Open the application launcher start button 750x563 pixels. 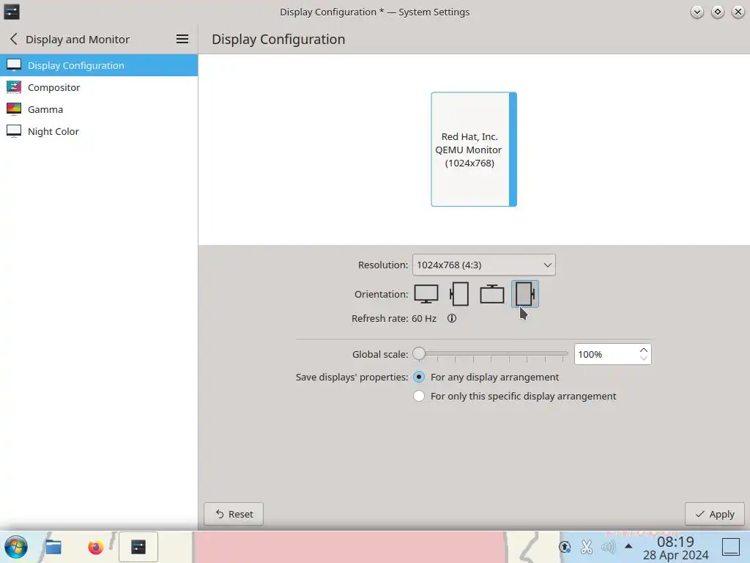click(x=16, y=547)
